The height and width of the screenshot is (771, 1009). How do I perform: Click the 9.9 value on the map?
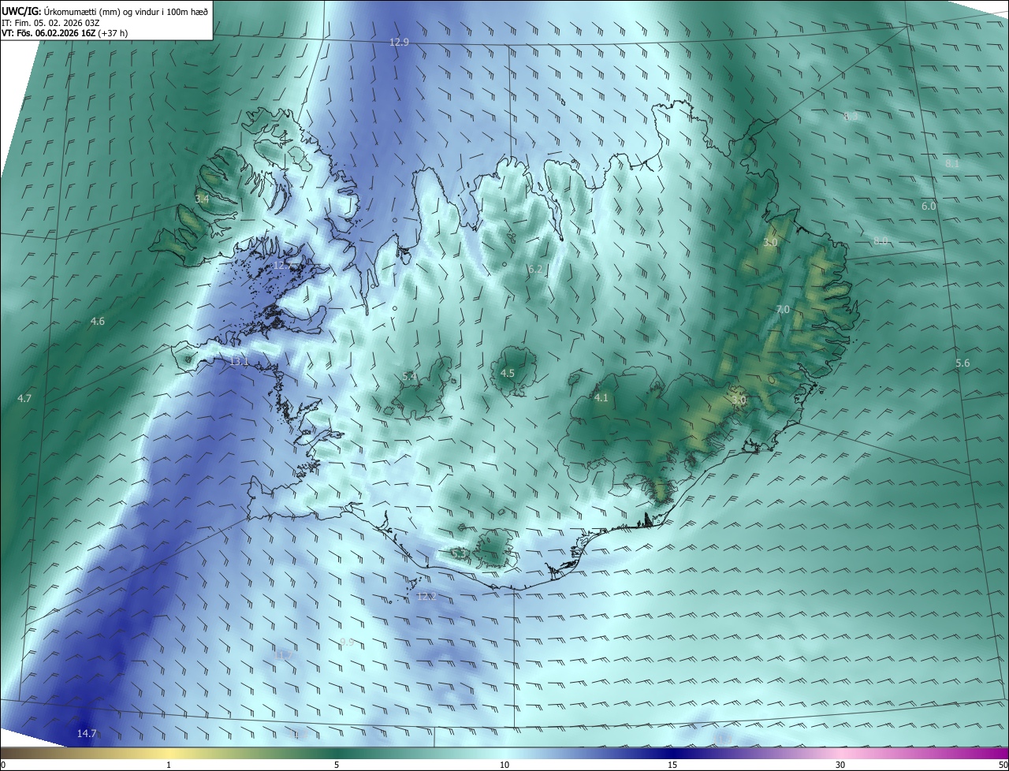click(x=346, y=642)
